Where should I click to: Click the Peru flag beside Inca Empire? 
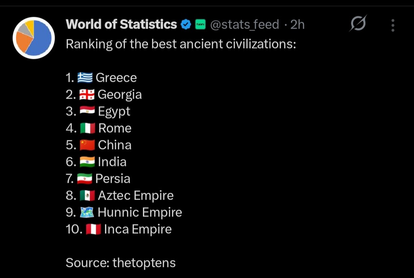click(93, 230)
